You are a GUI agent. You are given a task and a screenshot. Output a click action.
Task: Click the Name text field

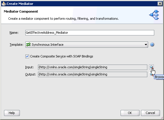click(90, 33)
